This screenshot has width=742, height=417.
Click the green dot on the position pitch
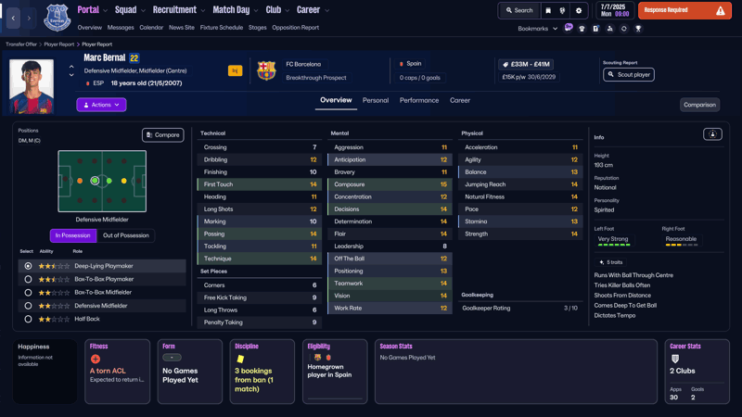coord(109,181)
